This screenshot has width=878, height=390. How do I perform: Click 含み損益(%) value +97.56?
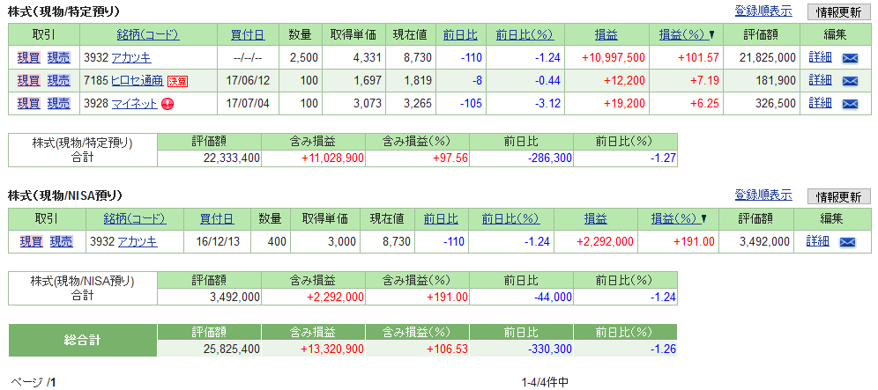tap(450, 158)
